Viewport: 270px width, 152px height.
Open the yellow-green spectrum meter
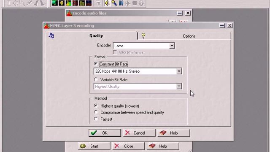[x=68, y=3]
